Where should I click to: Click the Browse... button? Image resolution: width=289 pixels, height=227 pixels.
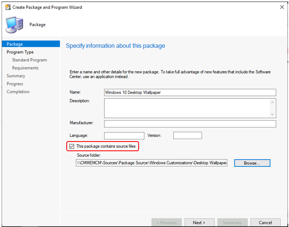click(x=252, y=163)
